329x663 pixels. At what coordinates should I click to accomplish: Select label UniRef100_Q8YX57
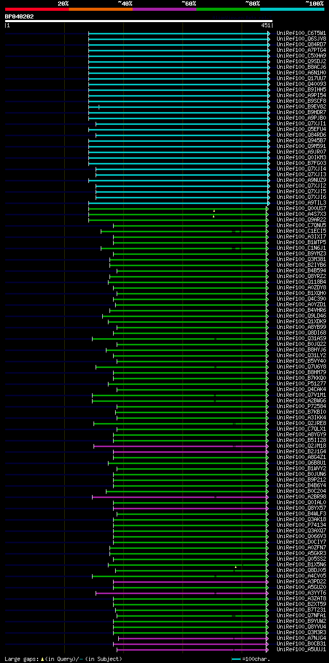click(x=301, y=508)
